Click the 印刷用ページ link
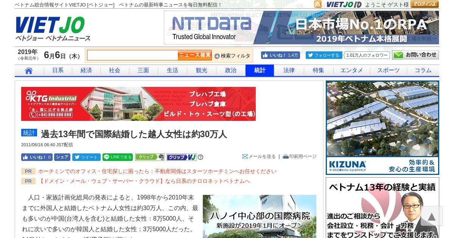The image size is (454, 238). click(300, 156)
